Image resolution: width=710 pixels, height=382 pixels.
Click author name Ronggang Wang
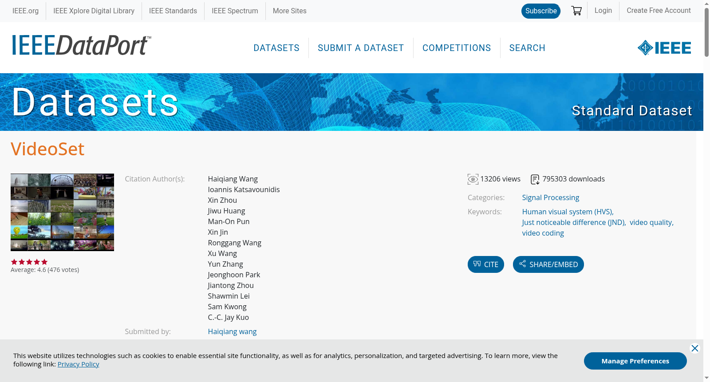tap(234, 243)
